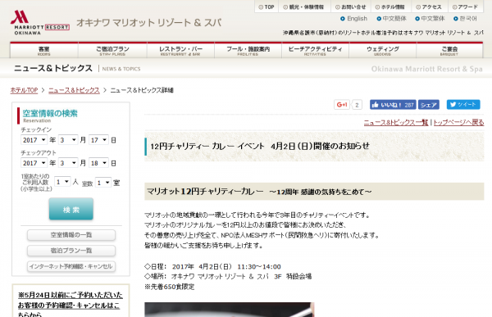Click the Facebook いいね! like button
The height and width of the screenshot is (317, 492).
[393, 105]
